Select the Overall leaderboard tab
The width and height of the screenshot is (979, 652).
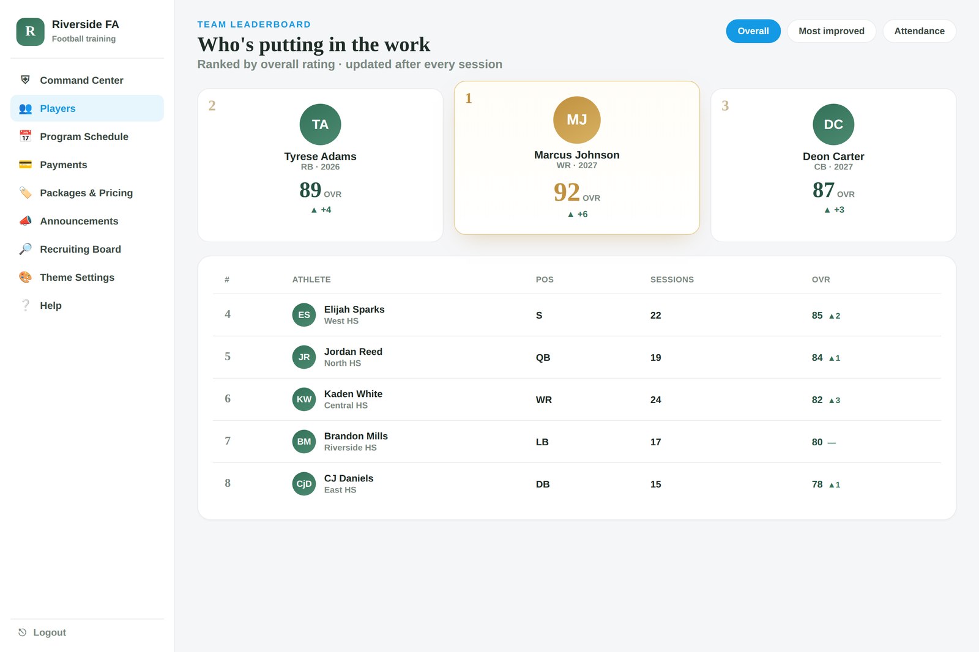click(x=753, y=31)
